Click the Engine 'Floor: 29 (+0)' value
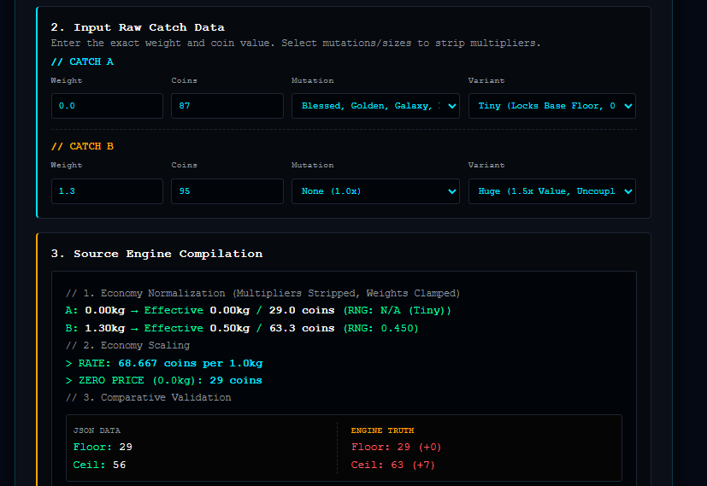Viewport: 707px width, 486px height. point(397,447)
